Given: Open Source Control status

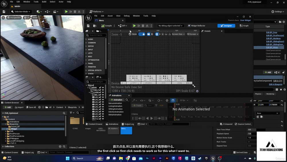Looking at the screenshot, I should coord(243,124).
